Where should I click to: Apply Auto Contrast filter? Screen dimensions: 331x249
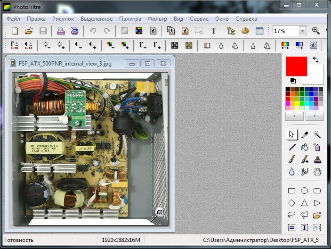click(x=29, y=45)
